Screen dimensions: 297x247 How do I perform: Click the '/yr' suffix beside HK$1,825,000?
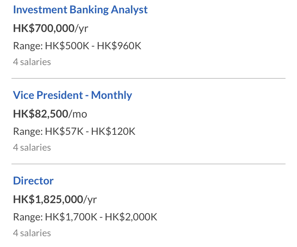(90, 200)
